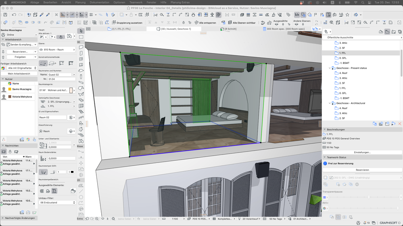Toggle the first Raumstempel-Stift pen option
The height and width of the screenshot is (226, 403).
tap(44, 172)
